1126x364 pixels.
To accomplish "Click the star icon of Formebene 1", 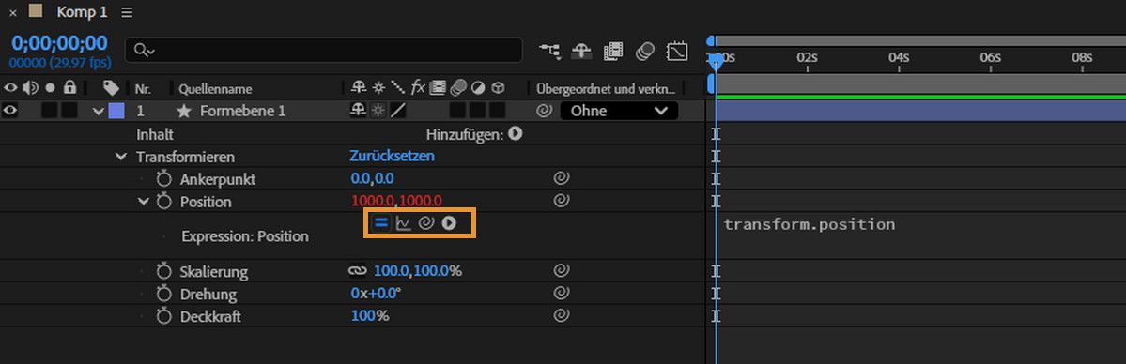I will 184,112.
